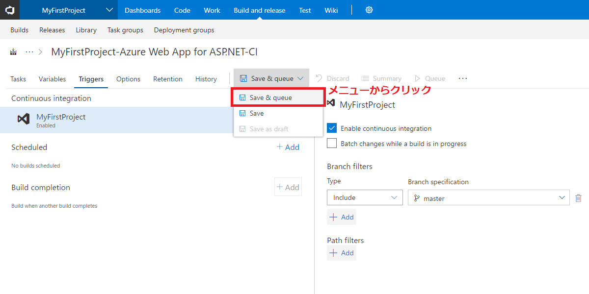Open the History tab

(x=206, y=79)
